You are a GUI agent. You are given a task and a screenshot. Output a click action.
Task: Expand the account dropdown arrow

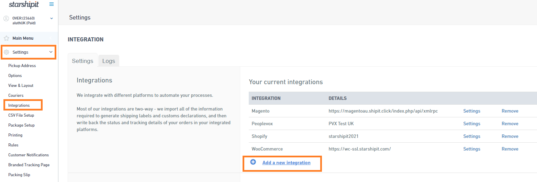tap(52, 18)
